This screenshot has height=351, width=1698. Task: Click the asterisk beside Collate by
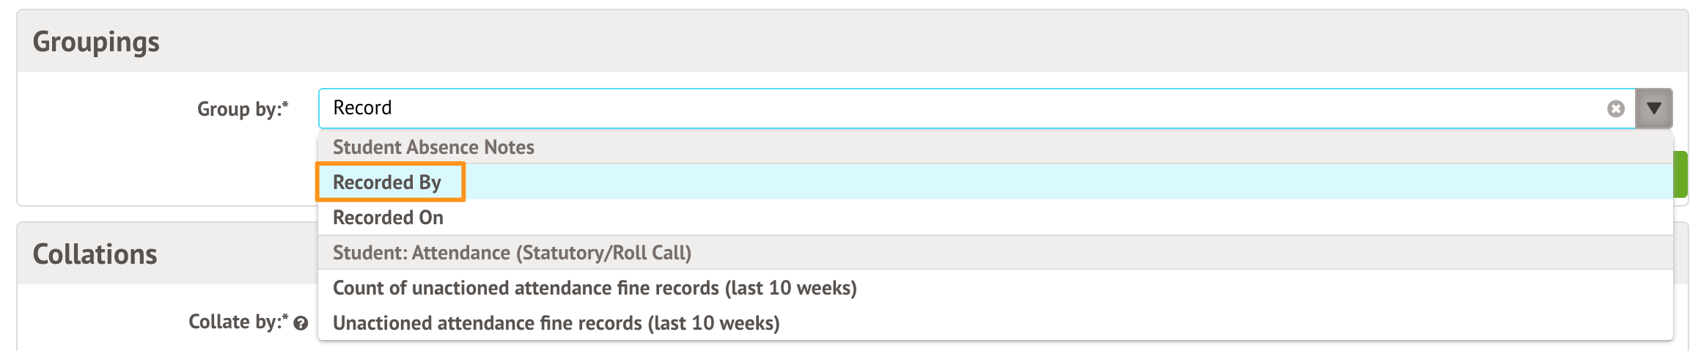285,319
